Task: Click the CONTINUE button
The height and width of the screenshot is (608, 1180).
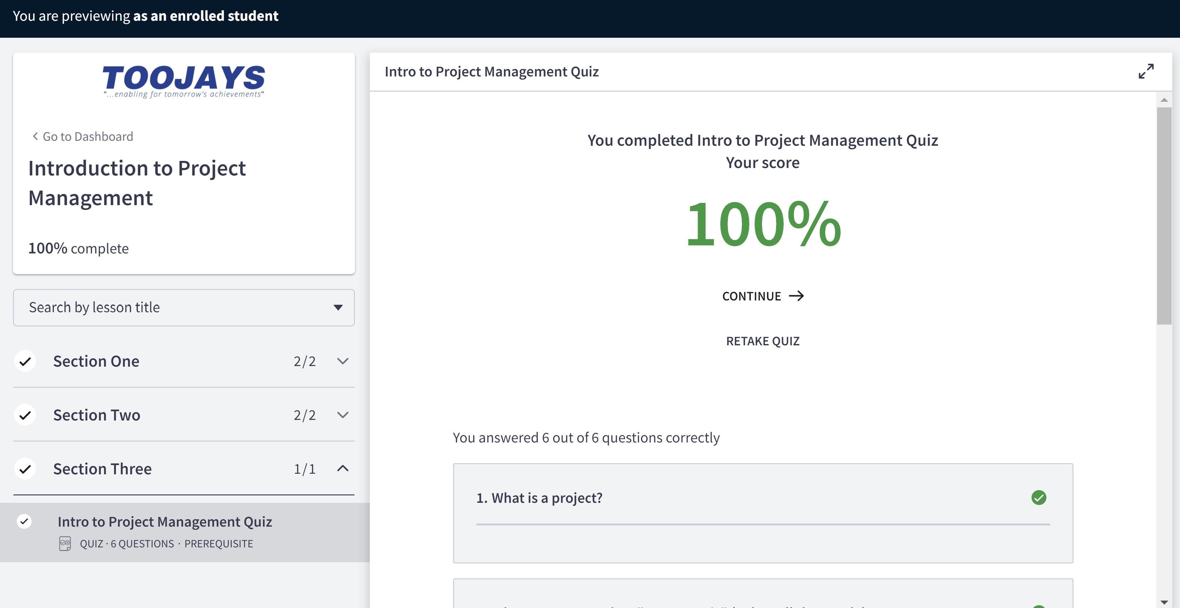Action: pyautogui.click(x=763, y=296)
